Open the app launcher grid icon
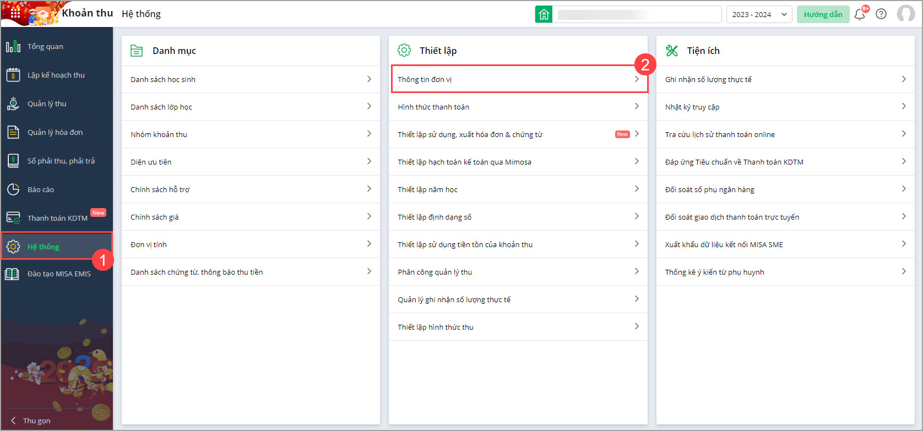 (x=15, y=13)
